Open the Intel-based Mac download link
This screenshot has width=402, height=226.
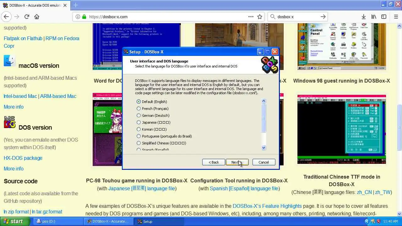(20, 96)
